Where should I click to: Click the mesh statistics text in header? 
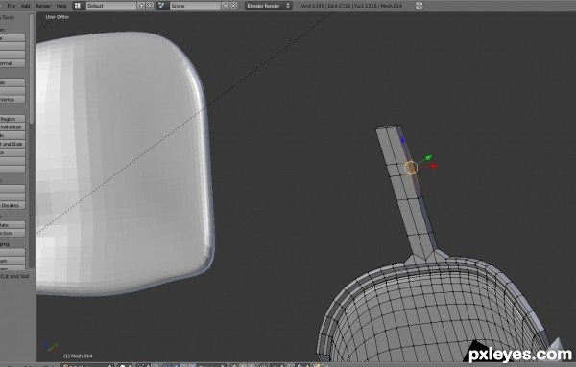[351, 6]
